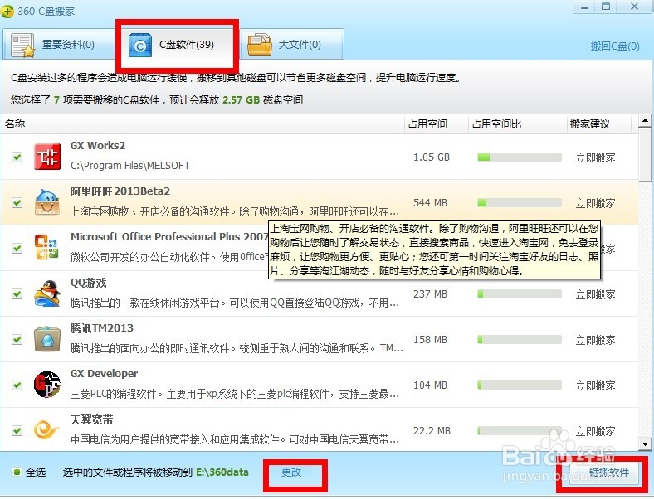Image resolution: width=654 pixels, height=499 pixels.
Task: Select the 腾讯TM2013 name text
Action: click(x=102, y=328)
